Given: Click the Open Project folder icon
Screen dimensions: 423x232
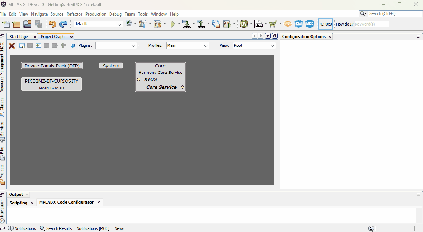Looking at the screenshot, I should pos(27,24).
